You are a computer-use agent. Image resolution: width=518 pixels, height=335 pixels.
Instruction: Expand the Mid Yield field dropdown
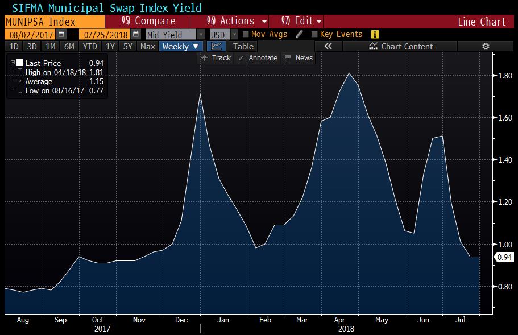click(x=200, y=35)
